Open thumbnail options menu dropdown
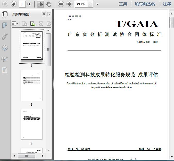The image size is (174, 161). click(15, 24)
